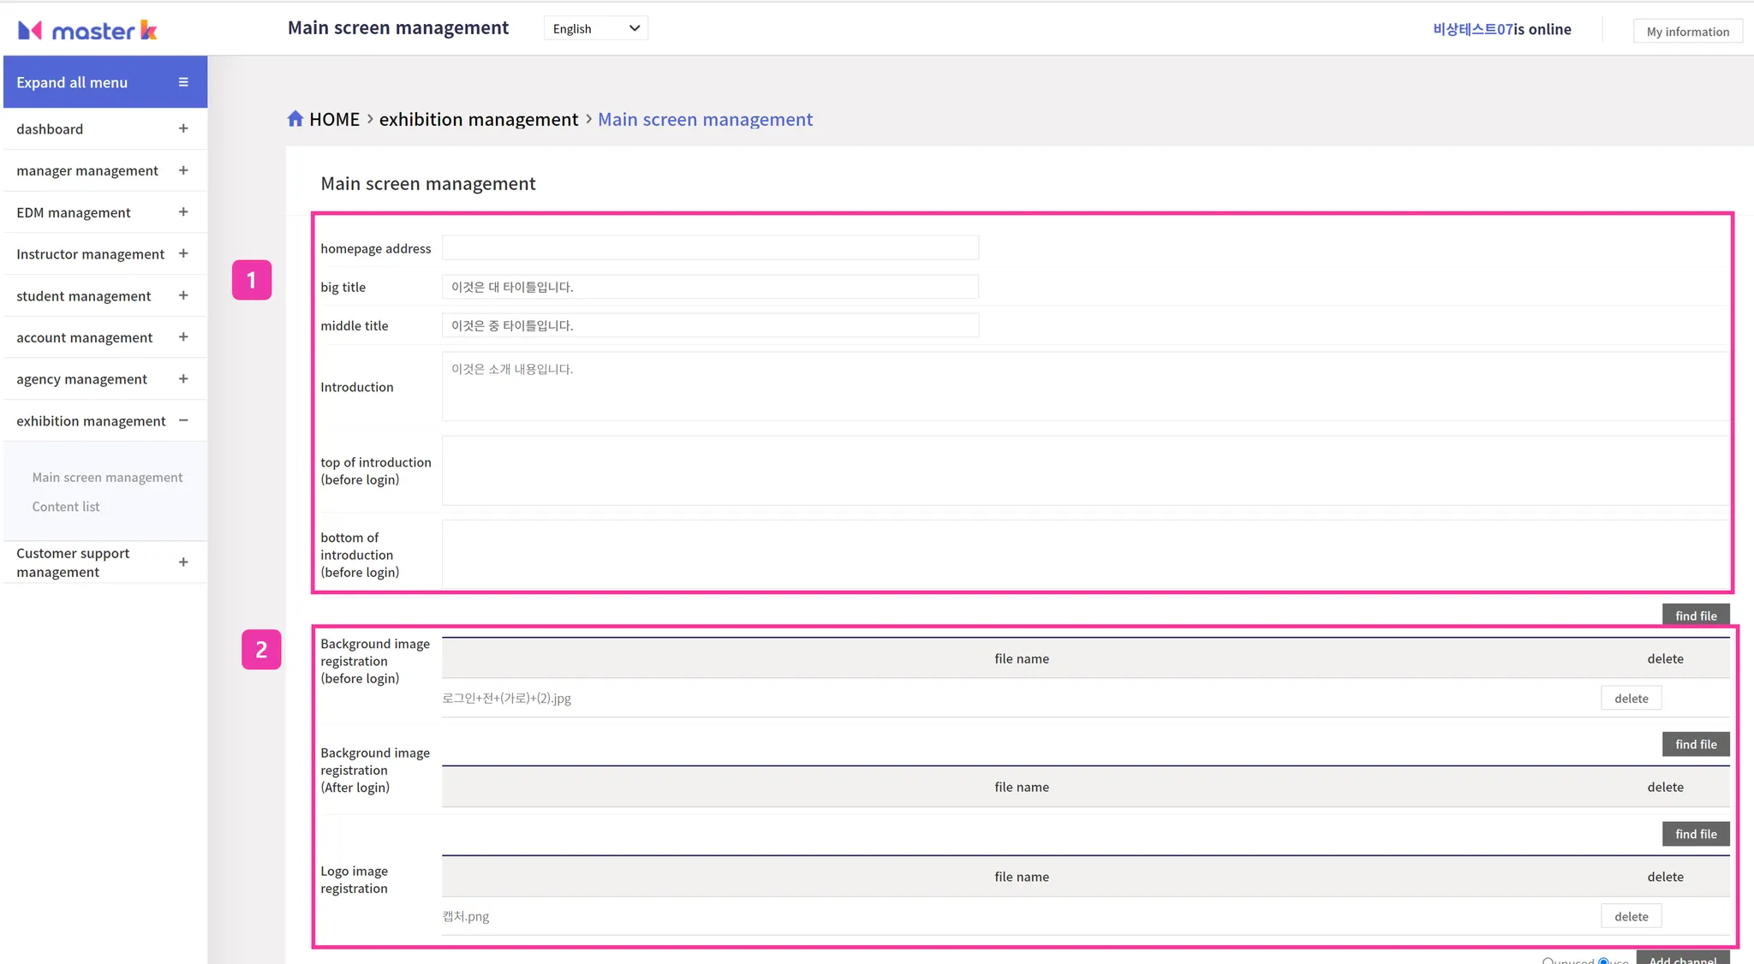This screenshot has width=1754, height=964.
Task: Expand dashboard menu with plus icon
Action: [182, 128]
